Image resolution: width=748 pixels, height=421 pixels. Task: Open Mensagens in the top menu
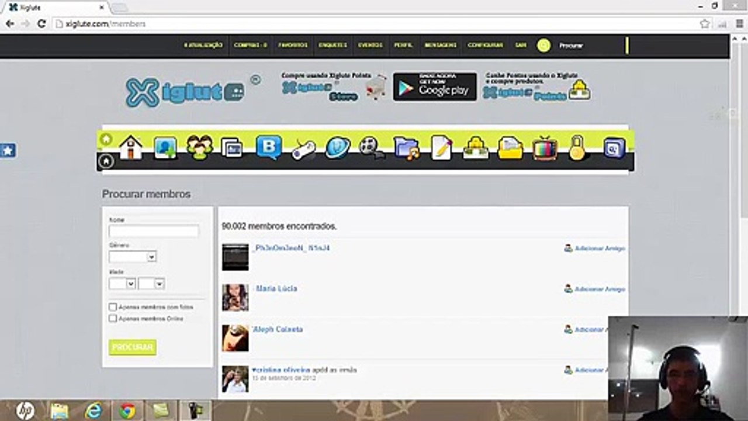click(x=441, y=45)
